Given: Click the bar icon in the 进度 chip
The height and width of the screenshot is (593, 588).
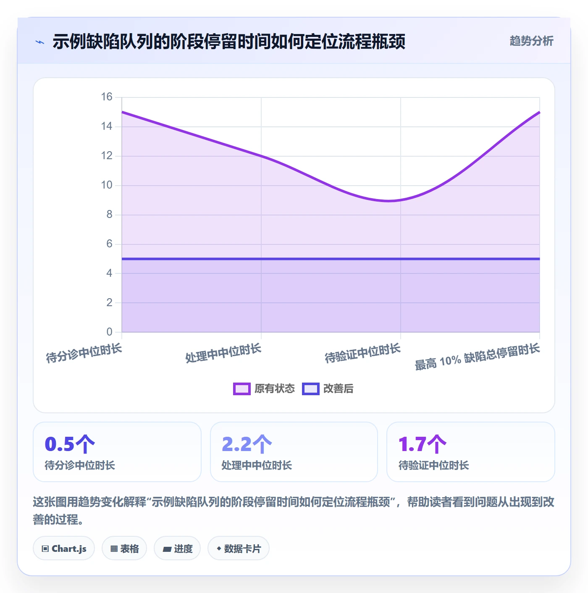Looking at the screenshot, I should pos(167,549).
